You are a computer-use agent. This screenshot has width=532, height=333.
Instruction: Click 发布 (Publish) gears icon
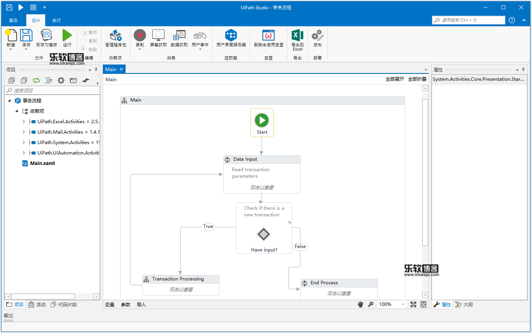point(318,36)
